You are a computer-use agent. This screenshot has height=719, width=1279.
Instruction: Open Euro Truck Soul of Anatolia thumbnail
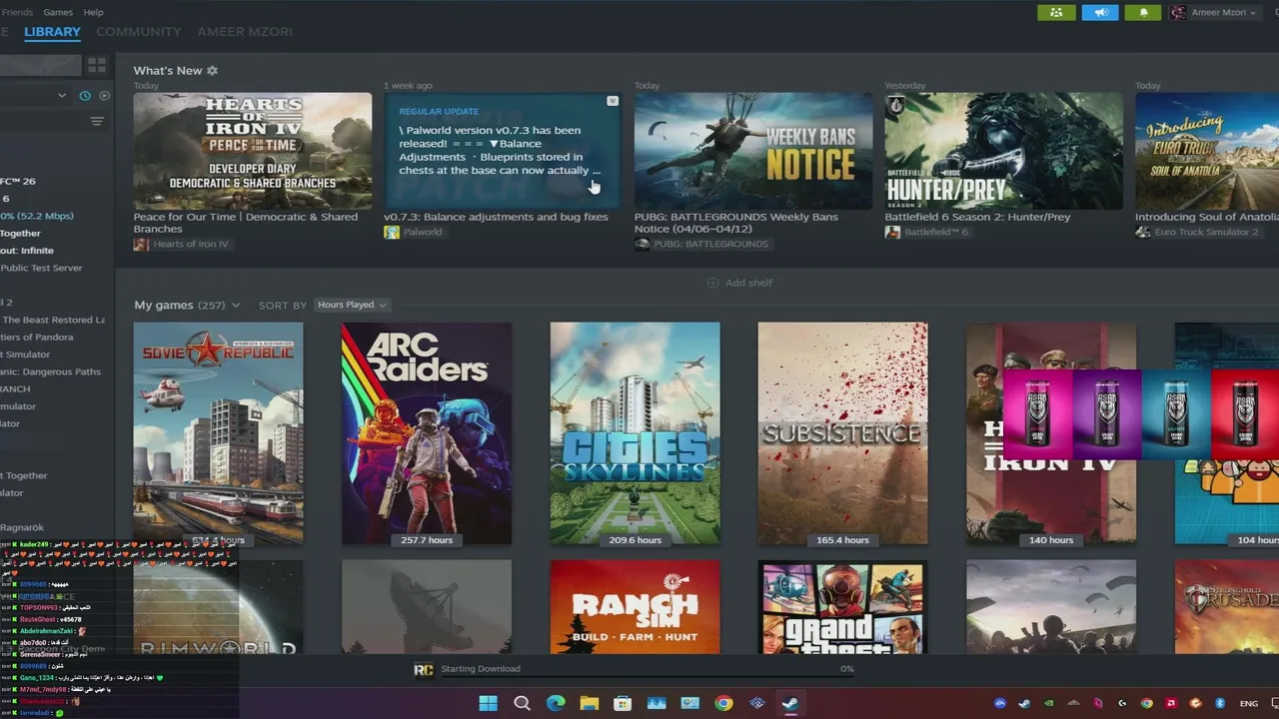point(1207,151)
